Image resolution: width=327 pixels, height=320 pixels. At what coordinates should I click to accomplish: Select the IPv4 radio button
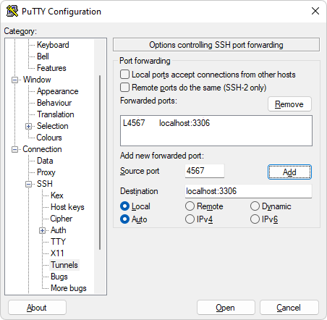190,219
